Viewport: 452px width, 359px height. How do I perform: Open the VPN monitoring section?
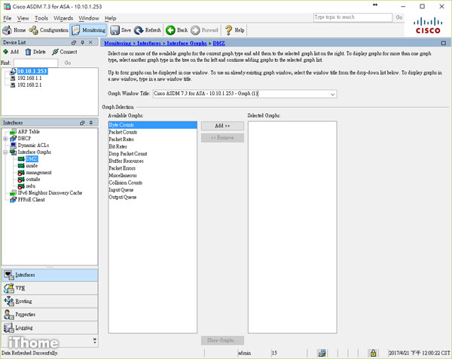pyautogui.click(x=50, y=288)
